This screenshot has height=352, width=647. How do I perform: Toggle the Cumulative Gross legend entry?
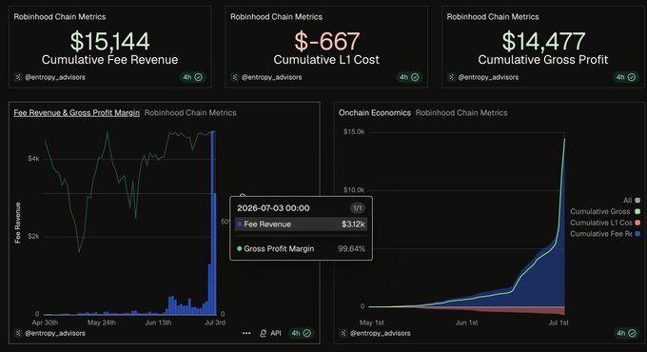[605, 211]
